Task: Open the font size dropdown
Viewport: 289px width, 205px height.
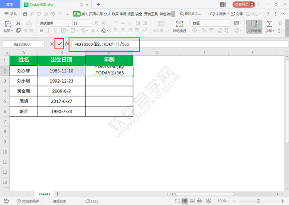Action: (91, 23)
